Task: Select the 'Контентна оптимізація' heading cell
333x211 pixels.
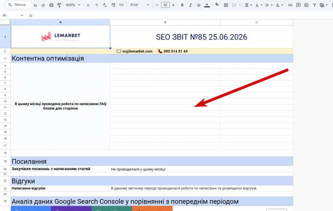Action: pyautogui.click(x=152, y=58)
